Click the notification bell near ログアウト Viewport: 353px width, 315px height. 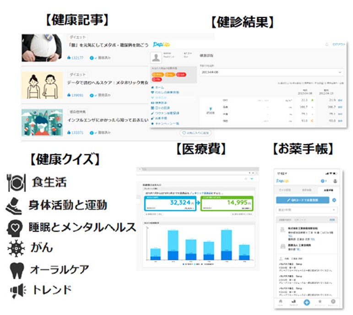(326, 44)
